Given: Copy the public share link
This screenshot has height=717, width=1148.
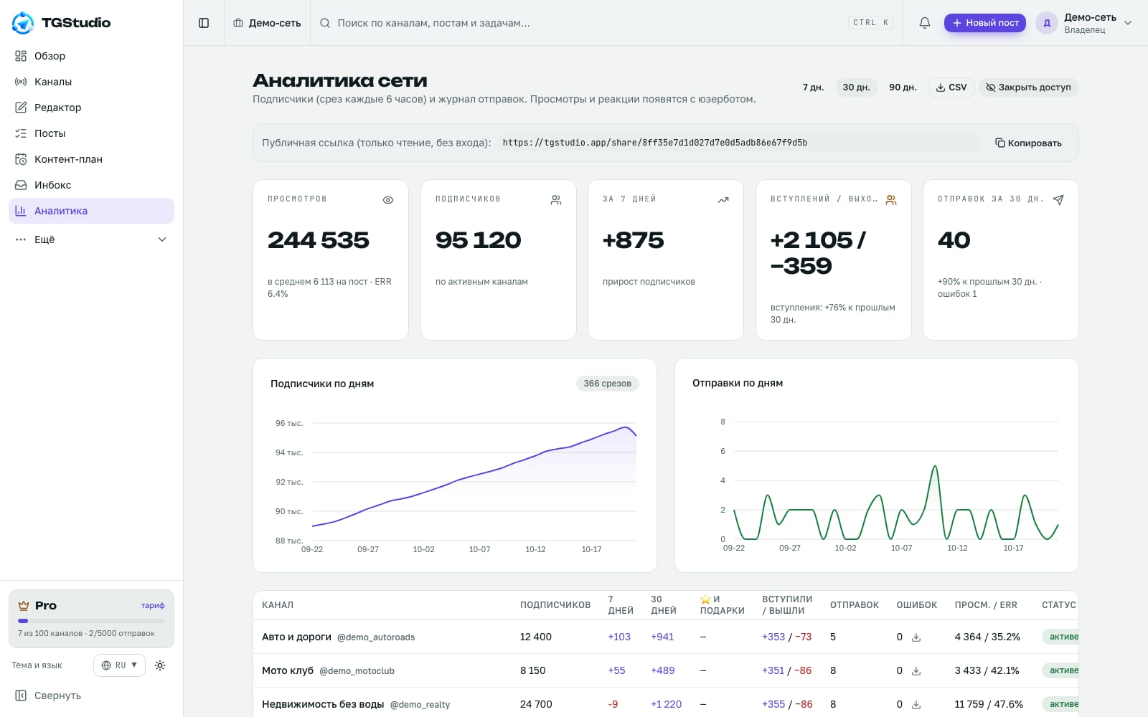Looking at the screenshot, I should pos(1028,143).
